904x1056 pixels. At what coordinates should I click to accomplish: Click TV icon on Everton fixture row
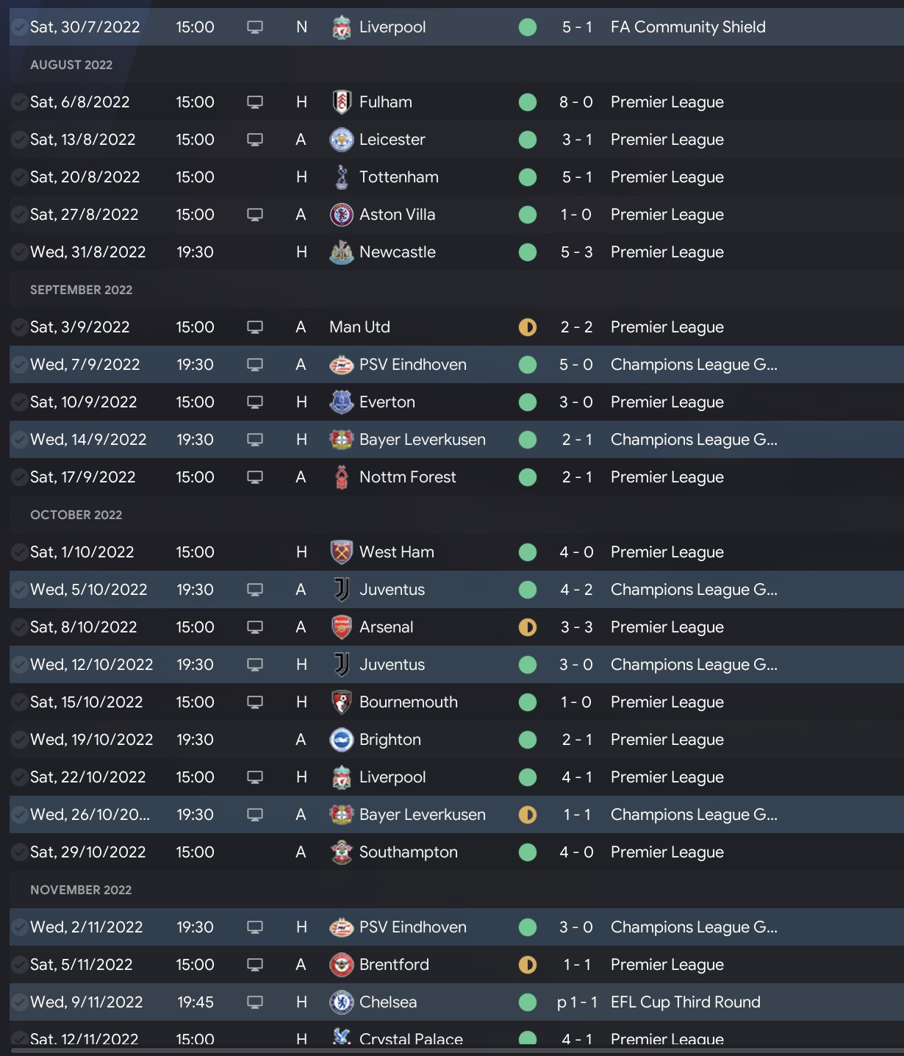[255, 402]
